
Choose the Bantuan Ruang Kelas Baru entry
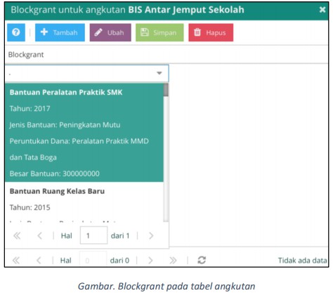point(84,202)
